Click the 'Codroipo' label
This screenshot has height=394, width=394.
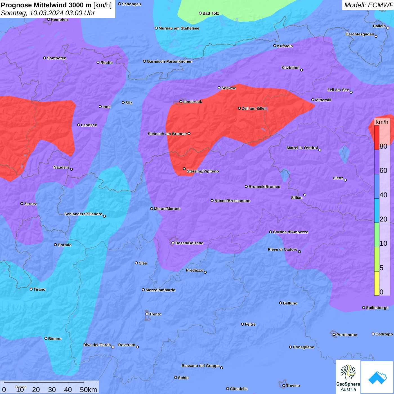click(384, 334)
